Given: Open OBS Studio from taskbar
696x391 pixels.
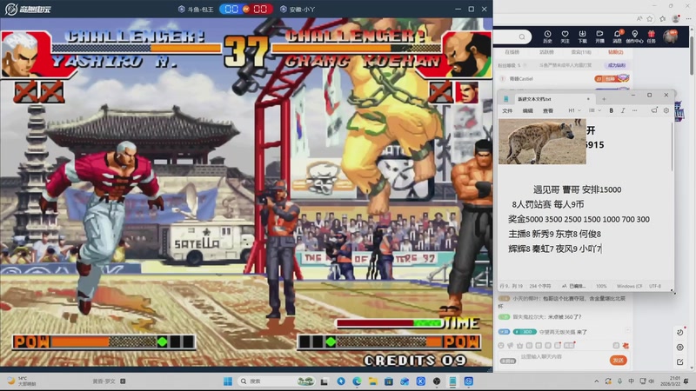Looking at the screenshot, I should [x=437, y=381].
